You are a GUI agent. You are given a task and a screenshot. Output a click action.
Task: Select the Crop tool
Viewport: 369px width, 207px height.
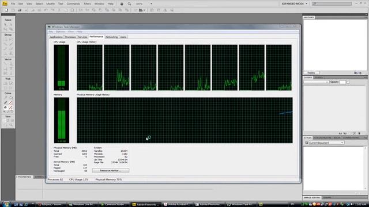point(11,29)
